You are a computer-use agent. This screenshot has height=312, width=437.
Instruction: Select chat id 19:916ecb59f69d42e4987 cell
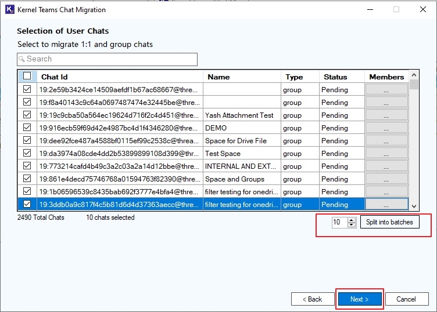120,128
